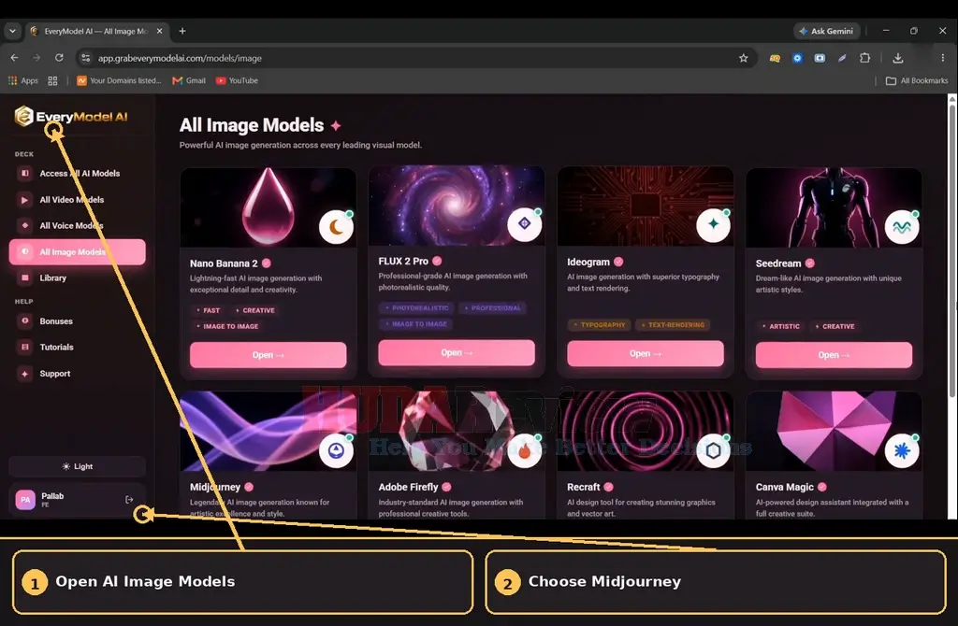958x626 pixels.
Task: Click the Adobe Firefly flame badge icon
Action: [524, 451]
